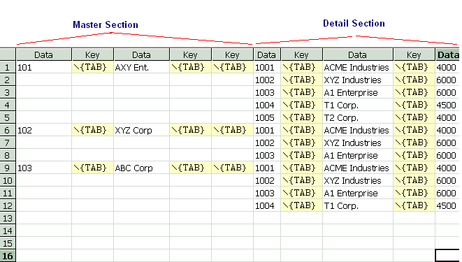Click row header 13

pos(8,218)
